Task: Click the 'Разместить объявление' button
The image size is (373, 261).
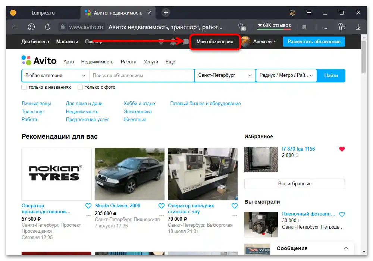Action: [x=314, y=42]
